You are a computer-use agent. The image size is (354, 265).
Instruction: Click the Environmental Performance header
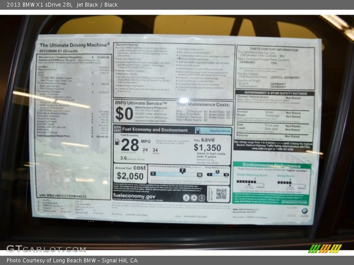pos(271,166)
